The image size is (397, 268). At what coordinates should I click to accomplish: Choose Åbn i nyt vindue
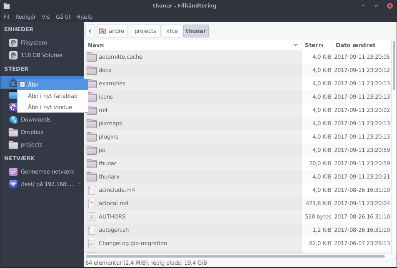coord(50,107)
